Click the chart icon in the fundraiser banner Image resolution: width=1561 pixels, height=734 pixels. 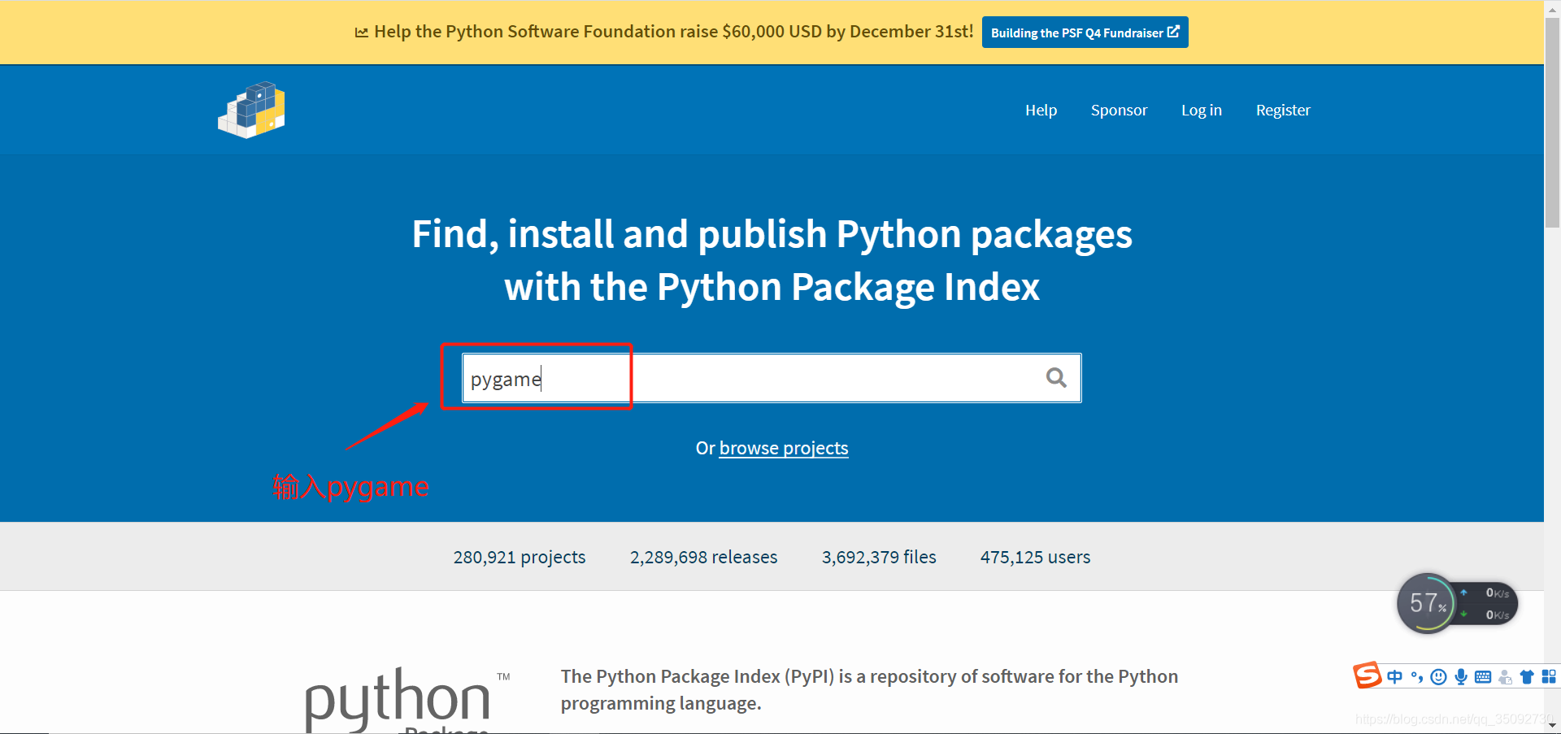click(x=362, y=33)
